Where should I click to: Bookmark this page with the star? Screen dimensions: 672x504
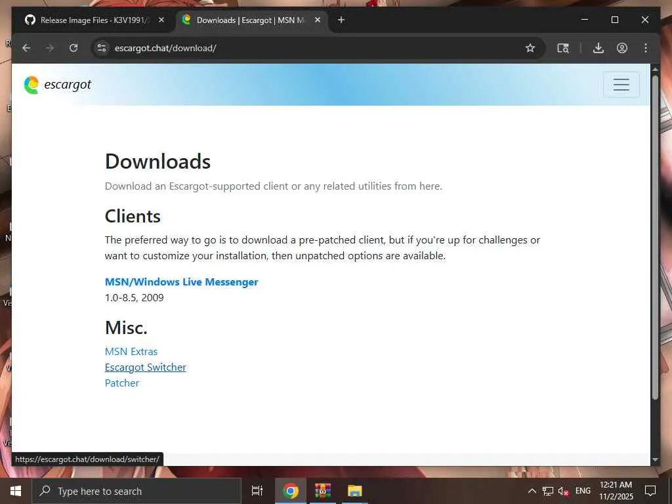click(530, 48)
